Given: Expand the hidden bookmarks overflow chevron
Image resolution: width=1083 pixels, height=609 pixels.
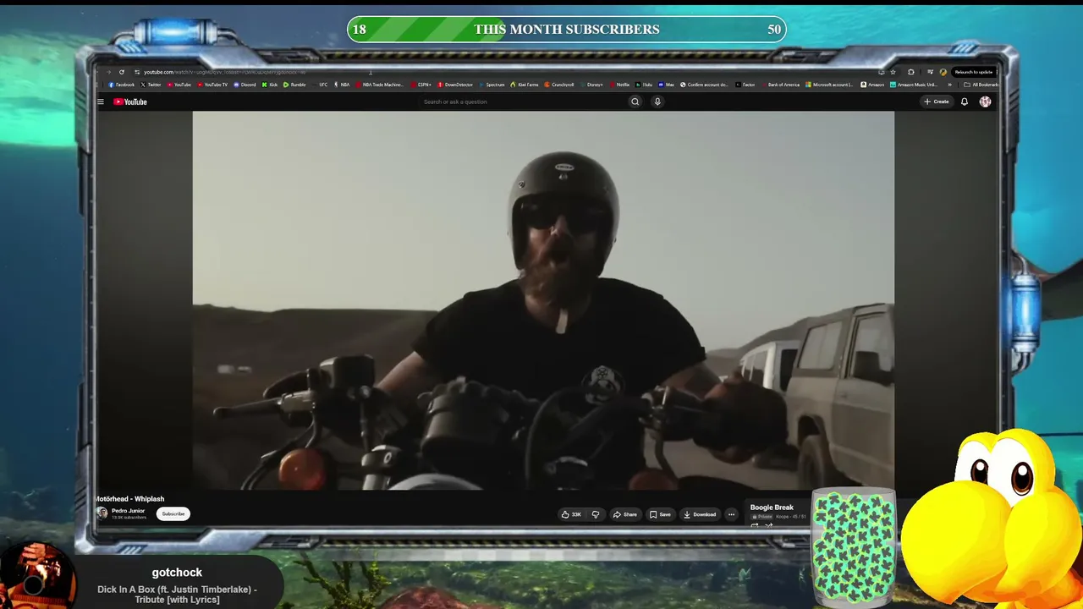Looking at the screenshot, I should (x=949, y=85).
